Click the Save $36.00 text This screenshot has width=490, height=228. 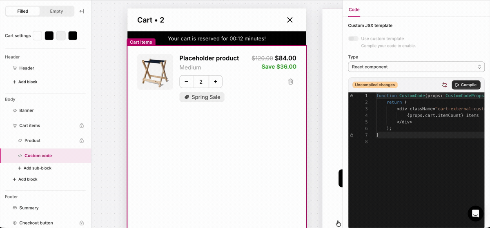(x=279, y=67)
